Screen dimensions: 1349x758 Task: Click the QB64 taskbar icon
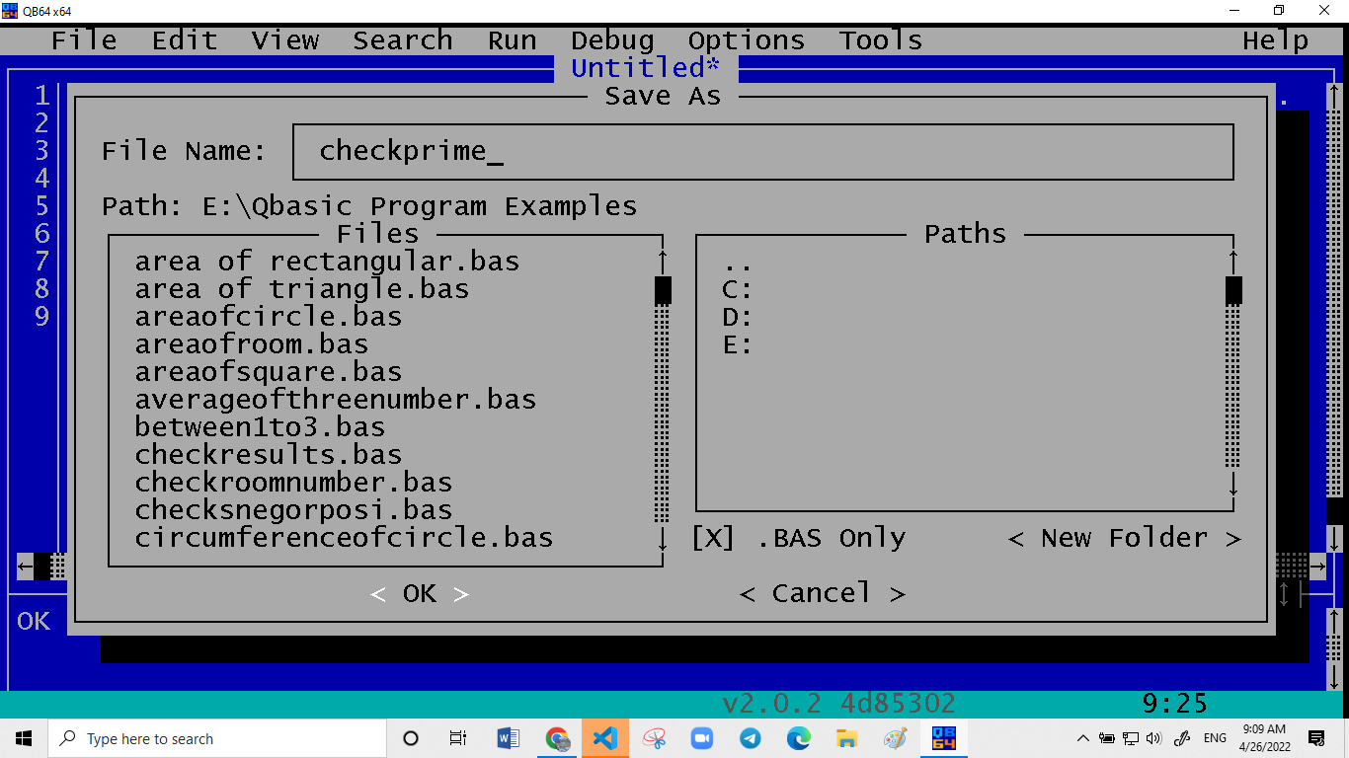943,737
